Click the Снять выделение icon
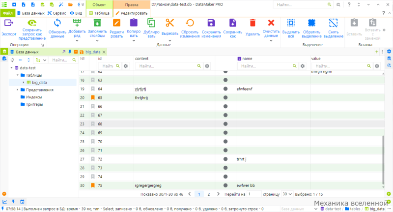This screenshot has height=212, width=393. click(333, 23)
